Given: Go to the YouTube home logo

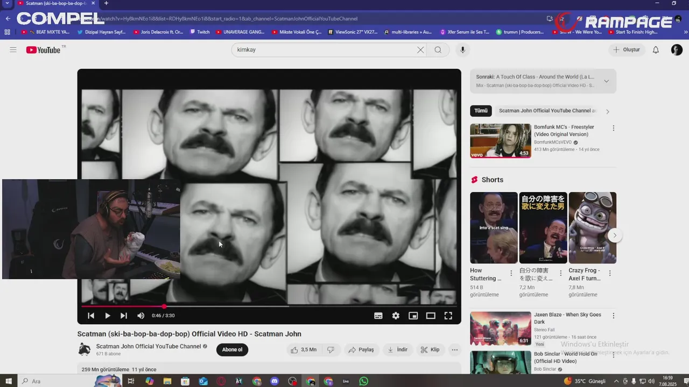Looking at the screenshot, I should [x=43, y=50].
